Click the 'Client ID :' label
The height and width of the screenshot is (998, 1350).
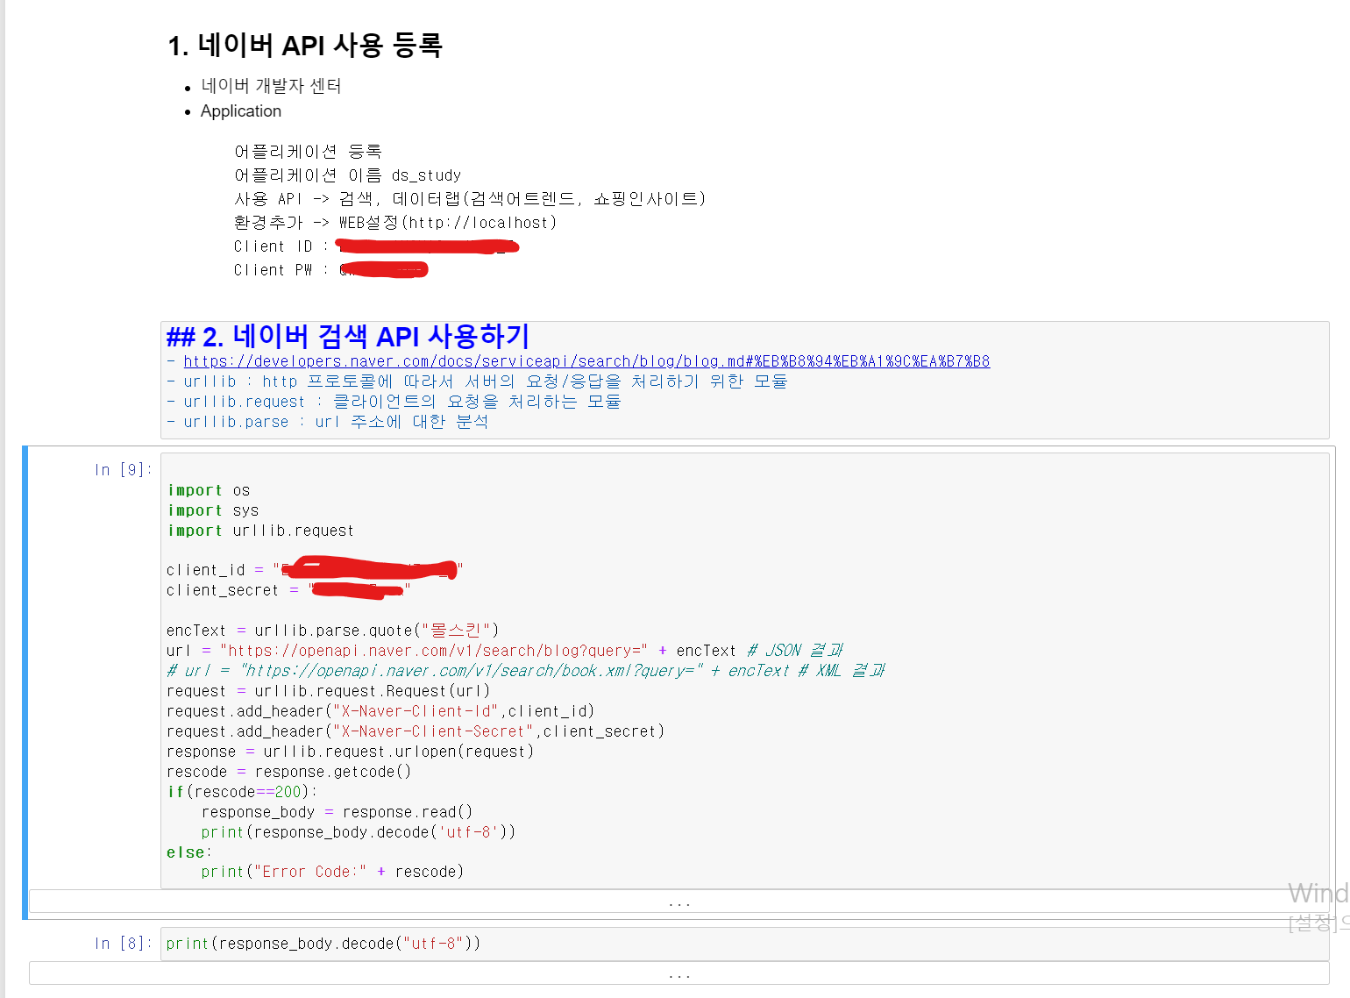point(281,246)
